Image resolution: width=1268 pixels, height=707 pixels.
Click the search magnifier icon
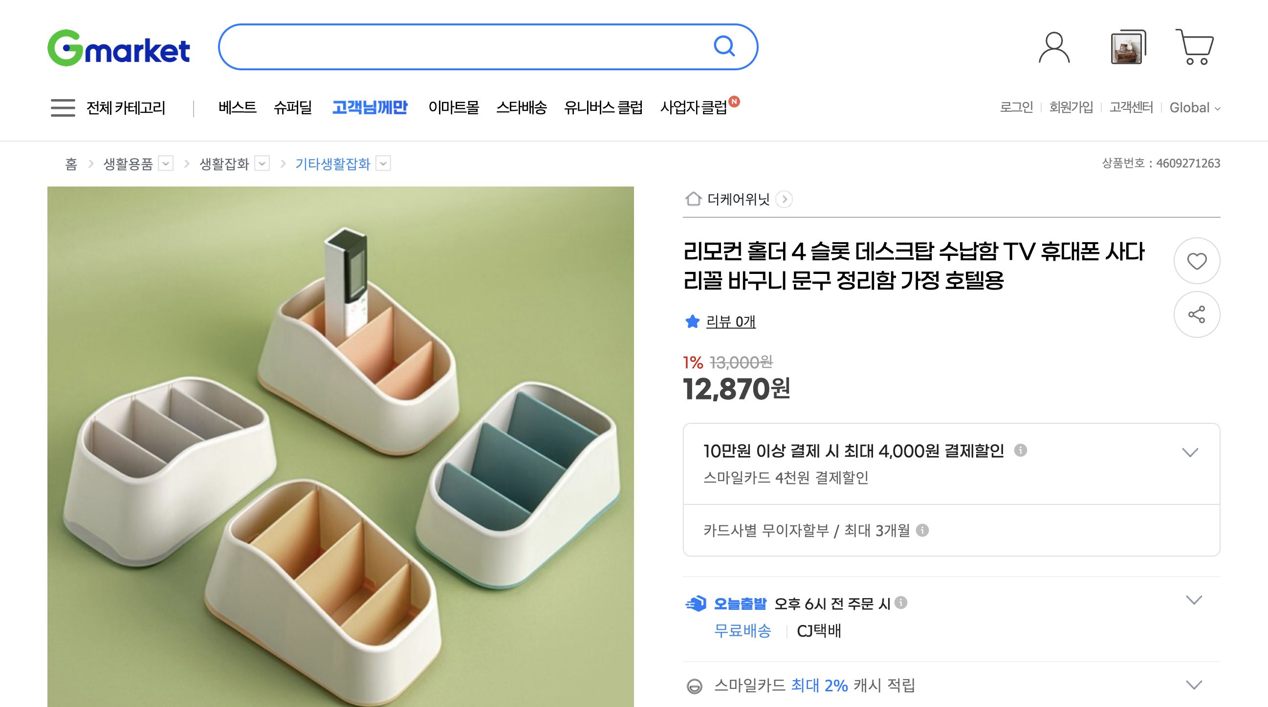click(x=724, y=47)
